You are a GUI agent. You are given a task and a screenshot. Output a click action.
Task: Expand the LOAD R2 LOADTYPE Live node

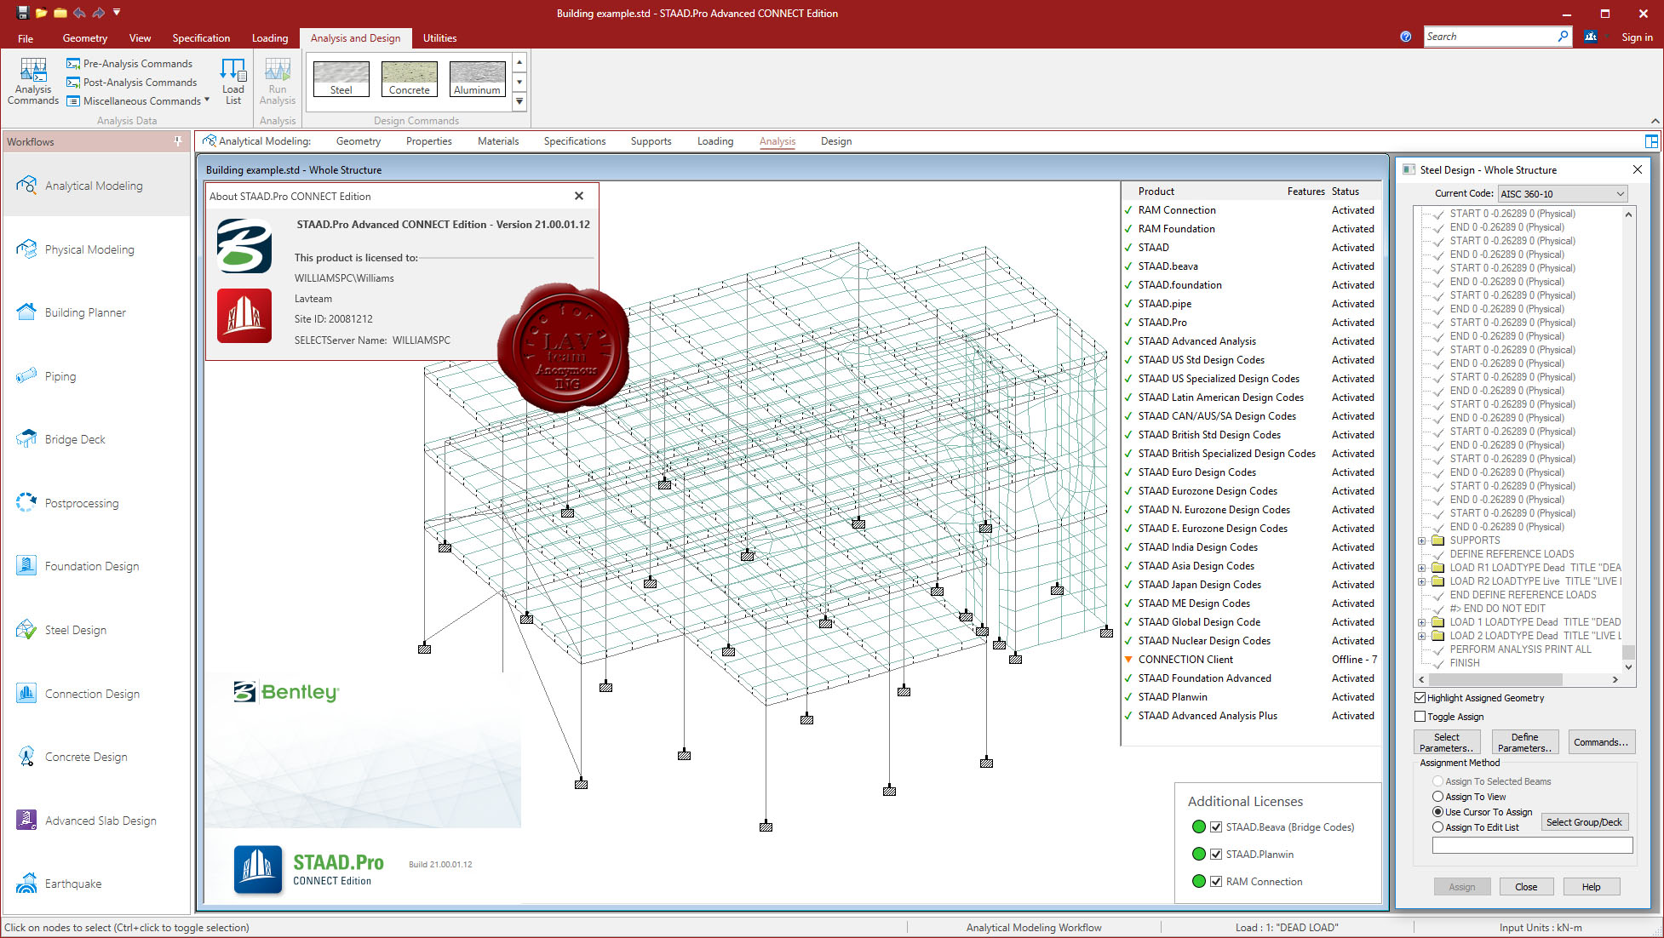[x=1421, y=581]
